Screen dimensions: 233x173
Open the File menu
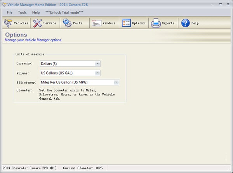pos(10,12)
